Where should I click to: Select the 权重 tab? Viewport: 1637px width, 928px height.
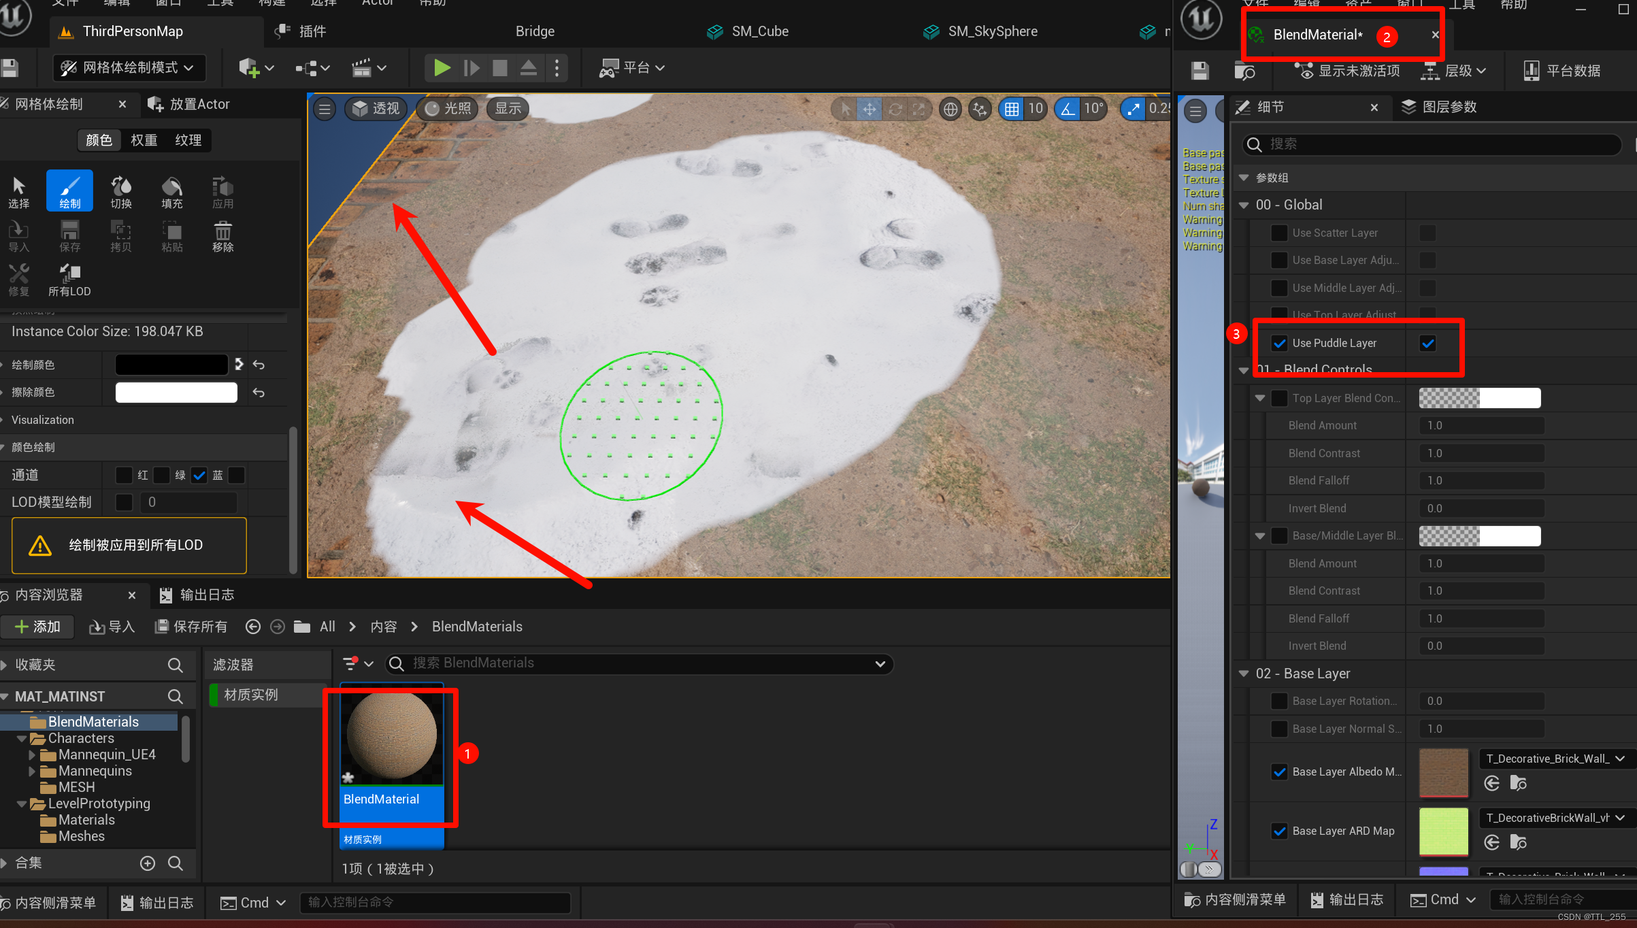[x=144, y=140]
